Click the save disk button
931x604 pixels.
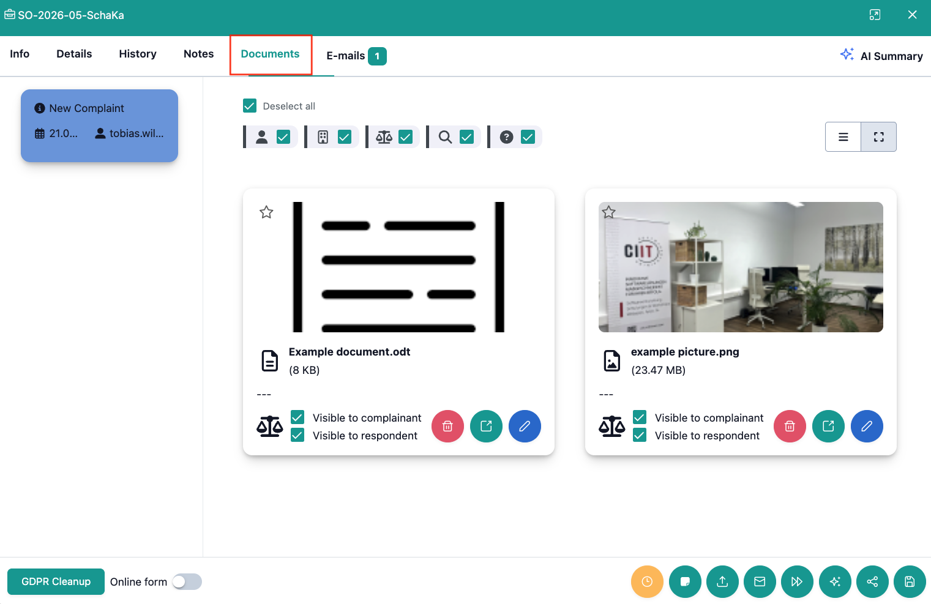(910, 581)
